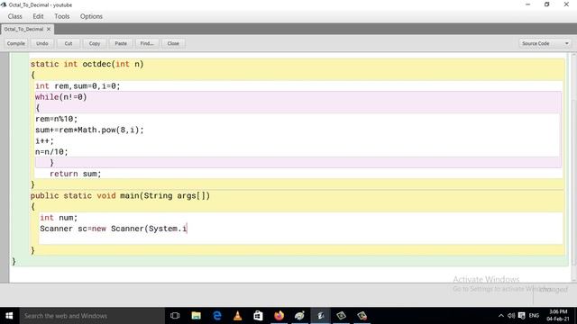Screen dimensions: 577x324
Task: Click the Undo button
Action: [x=42, y=43]
